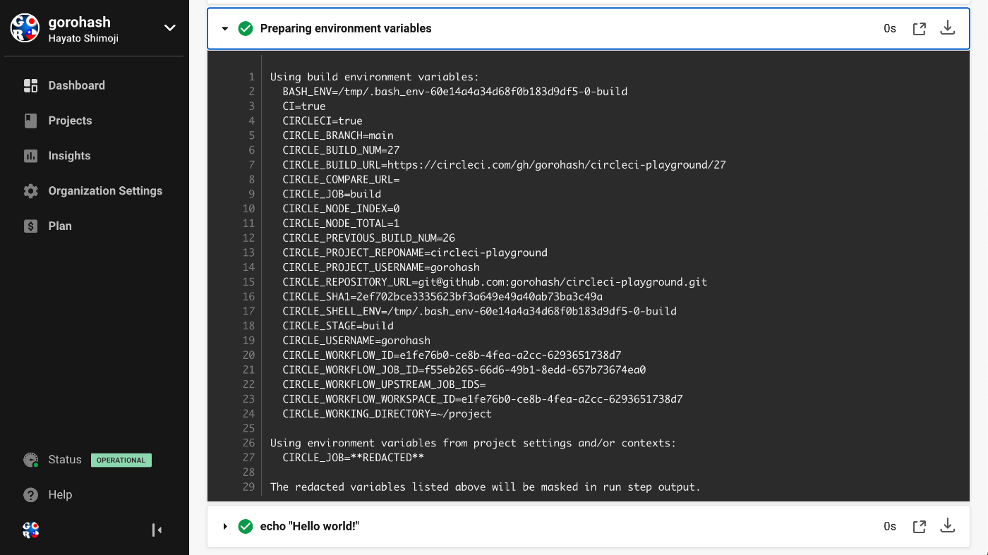Click the gorohash organization avatar
Viewport: 988px width, 555px height.
click(x=25, y=28)
